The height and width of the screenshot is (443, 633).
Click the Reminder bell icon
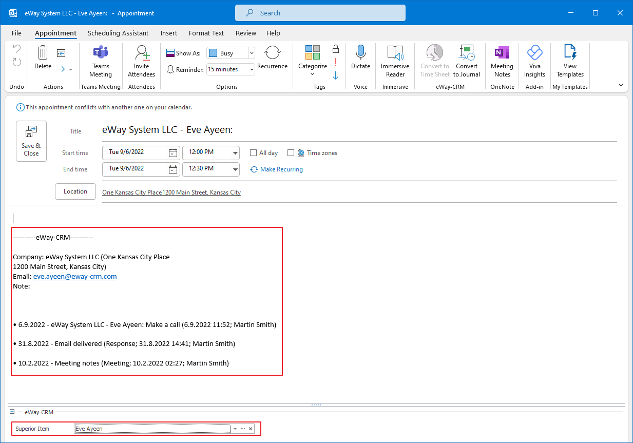[171, 69]
